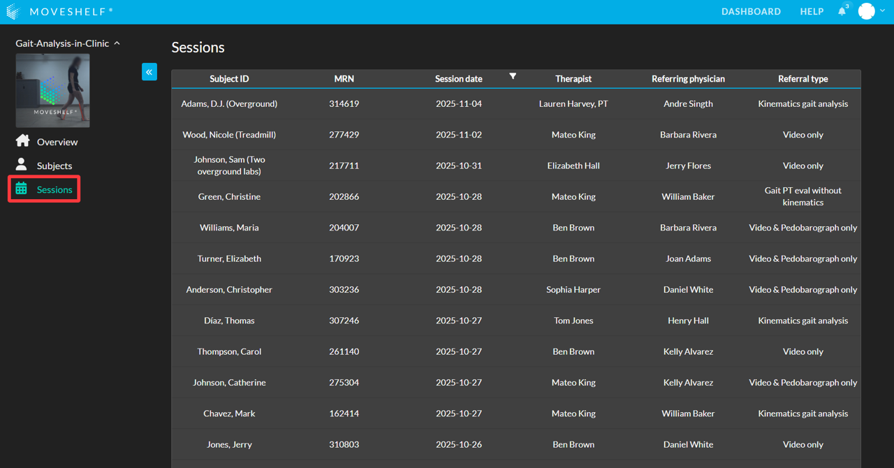Viewport: 894px width, 468px height.
Task: Open the Help menu item
Action: 812,11
